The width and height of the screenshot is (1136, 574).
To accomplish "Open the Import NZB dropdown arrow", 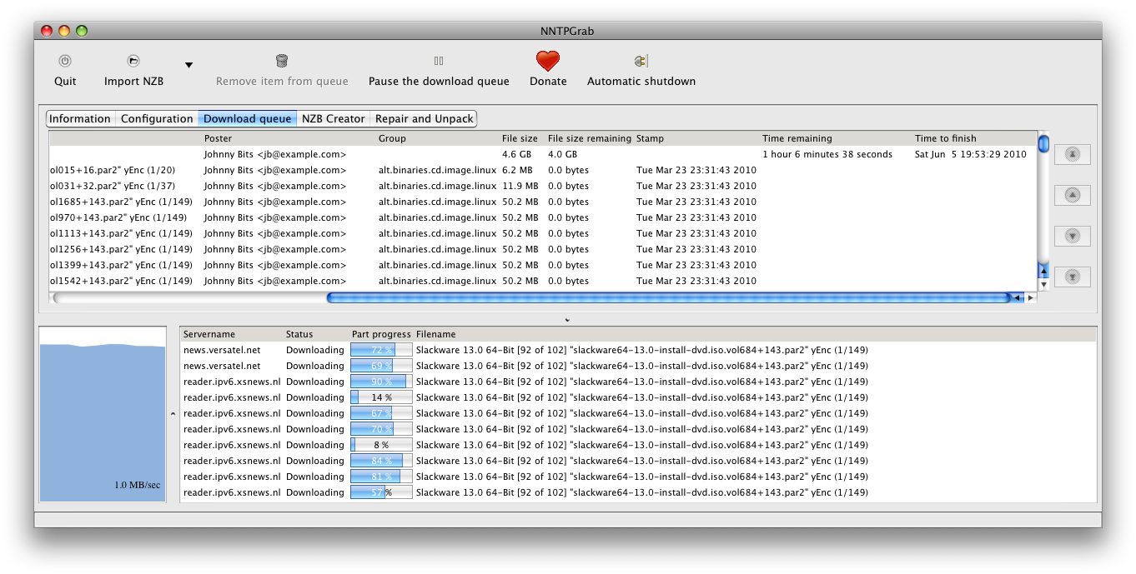I will [x=188, y=65].
